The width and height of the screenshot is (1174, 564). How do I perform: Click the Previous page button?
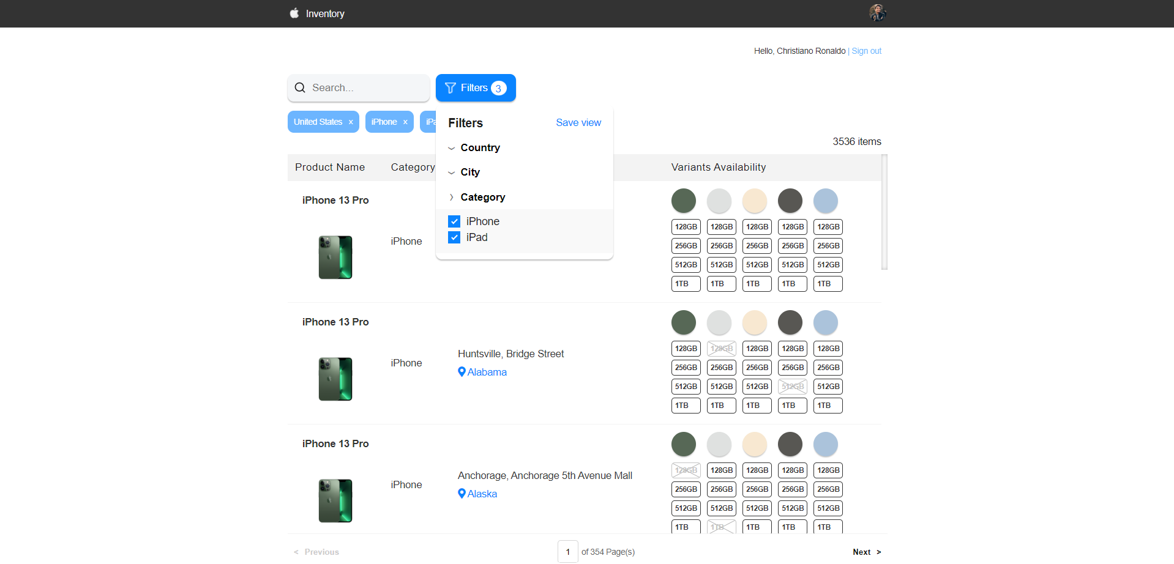click(316, 552)
